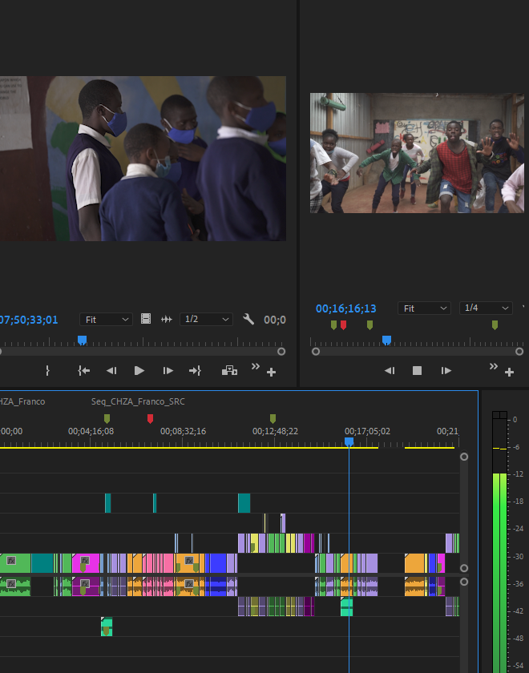Open Source monitor wrench settings
This screenshot has width=529, height=673.
pos(248,319)
